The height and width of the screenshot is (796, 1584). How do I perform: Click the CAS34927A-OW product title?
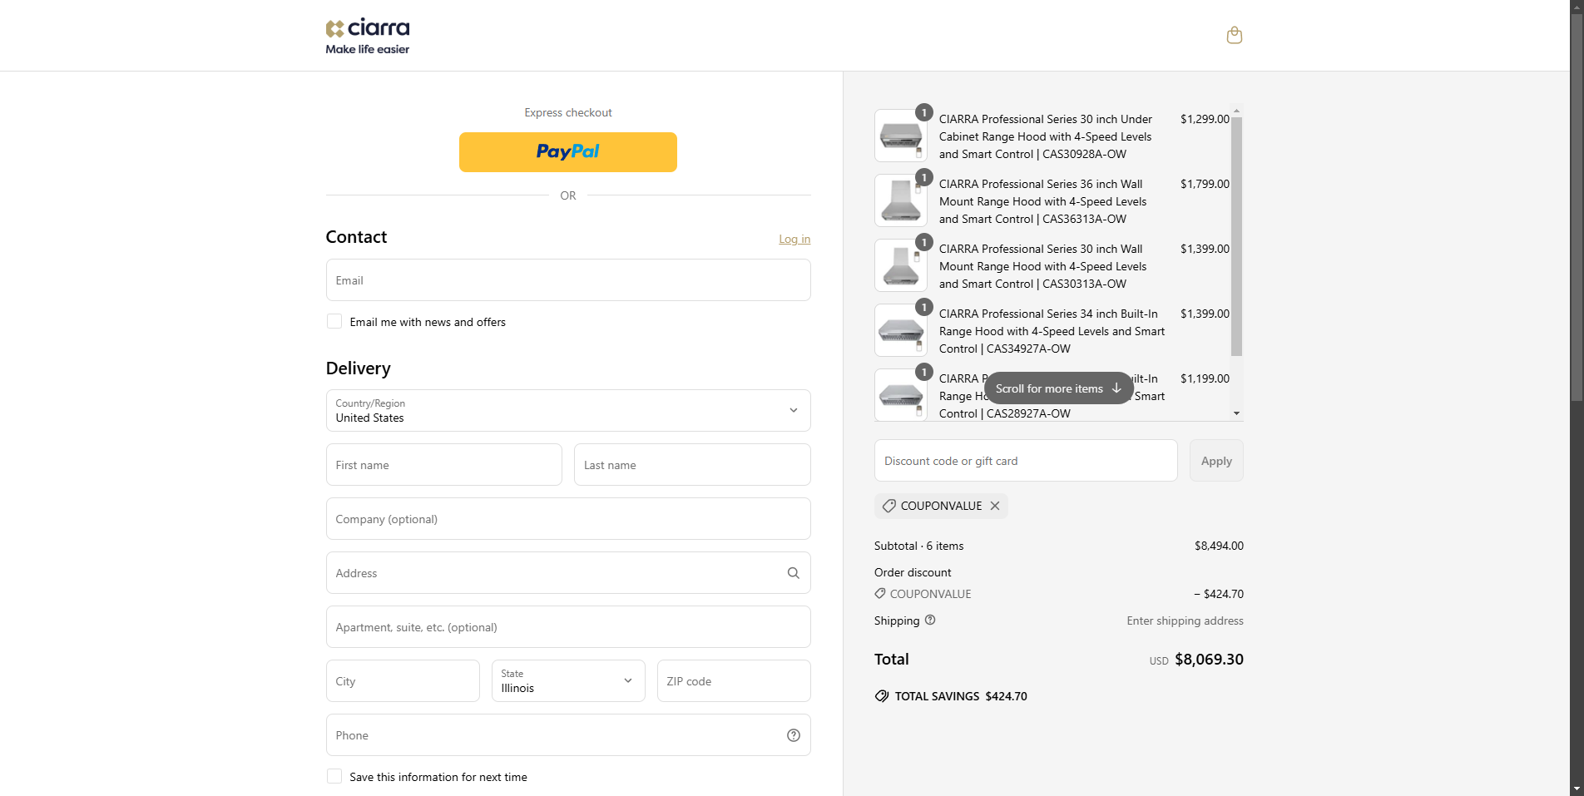pos(1052,331)
